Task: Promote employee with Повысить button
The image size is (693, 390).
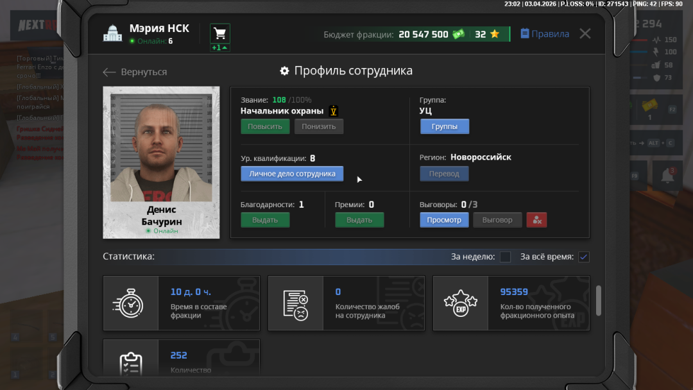Action: pyautogui.click(x=265, y=126)
